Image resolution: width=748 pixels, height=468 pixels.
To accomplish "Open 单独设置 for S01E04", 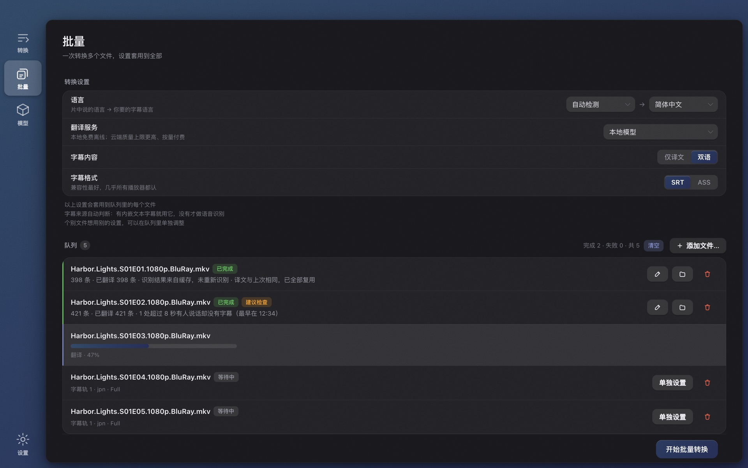I will coord(672,383).
